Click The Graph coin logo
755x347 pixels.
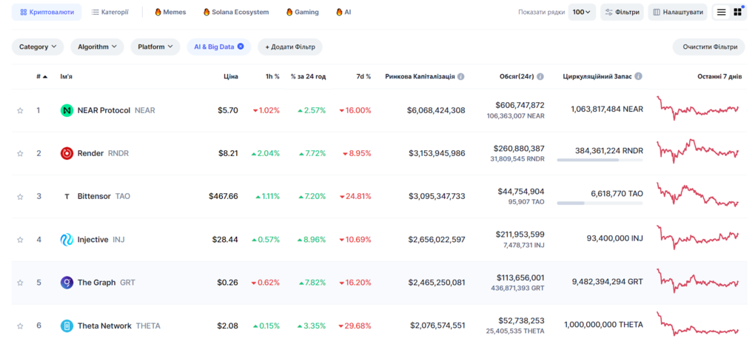(x=67, y=283)
